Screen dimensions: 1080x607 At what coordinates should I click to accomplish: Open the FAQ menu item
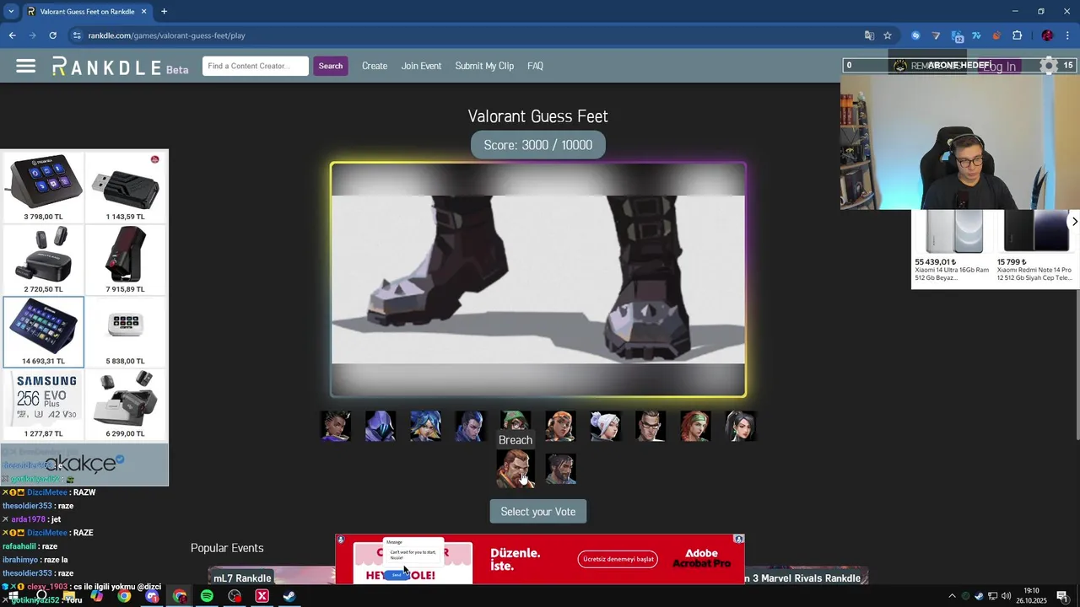pos(535,66)
